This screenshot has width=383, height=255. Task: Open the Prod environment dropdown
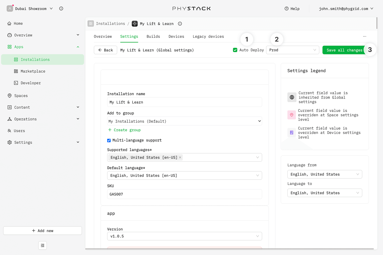293,50
